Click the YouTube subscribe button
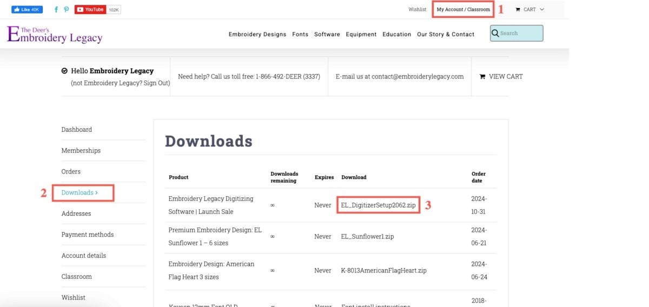The image size is (649, 307). (x=90, y=10)
